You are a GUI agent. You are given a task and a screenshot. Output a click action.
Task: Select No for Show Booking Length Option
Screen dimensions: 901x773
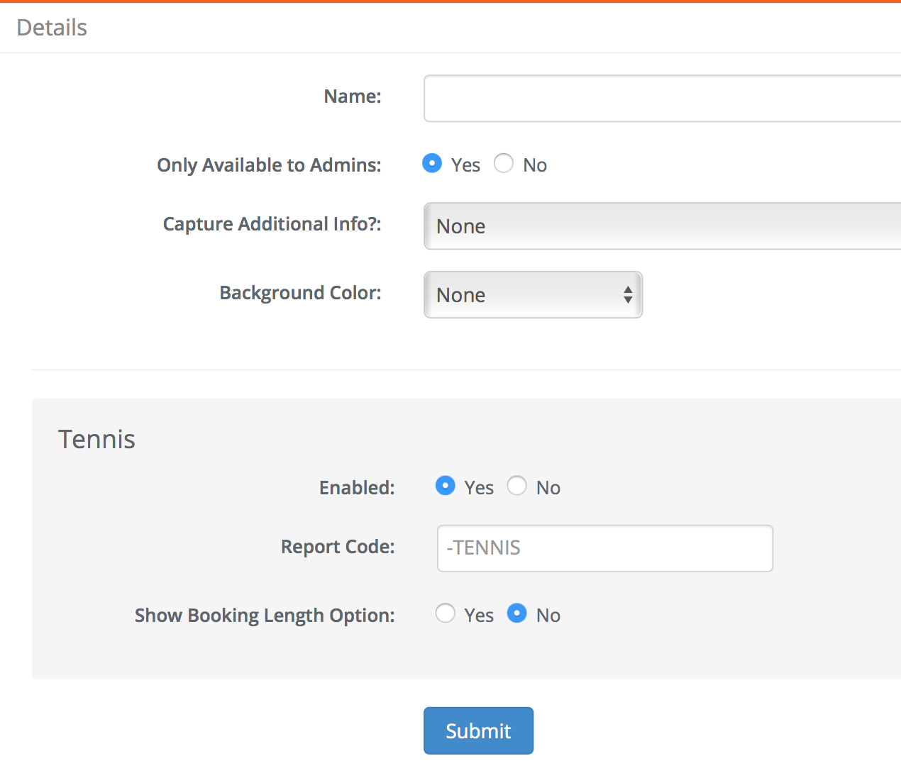tap(517, 613)
